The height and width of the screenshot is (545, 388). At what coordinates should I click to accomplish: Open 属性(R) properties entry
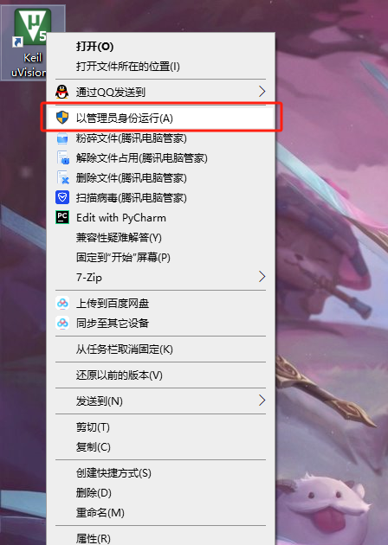click(x=94, y=538)
